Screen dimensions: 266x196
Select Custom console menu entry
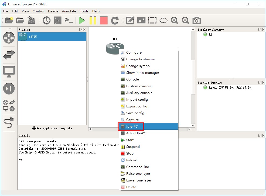(149, 86)
